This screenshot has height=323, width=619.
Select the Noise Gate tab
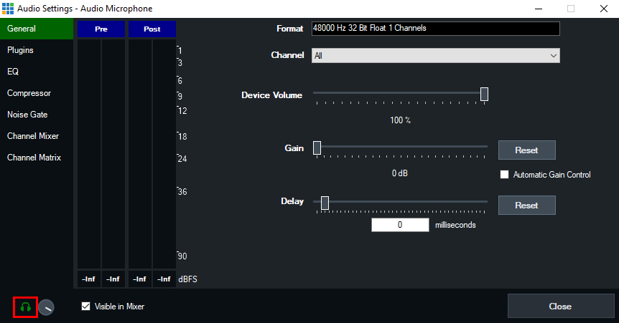pyautogui.click(x=27, y=115)
